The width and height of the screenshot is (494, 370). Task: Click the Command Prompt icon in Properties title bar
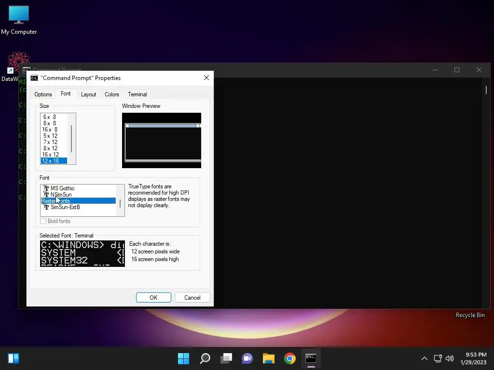34,78
